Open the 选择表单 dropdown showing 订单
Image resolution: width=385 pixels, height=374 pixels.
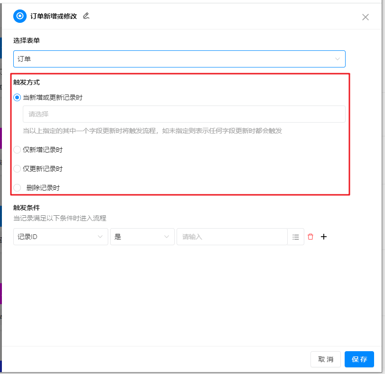[179, 59]
